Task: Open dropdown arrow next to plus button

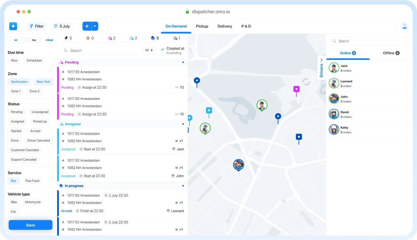Action: (x=95, y=26)
